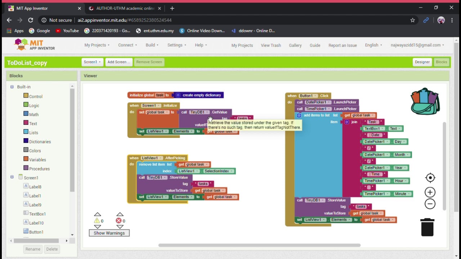Click the gear on create empty dictionary

(x=178, y=95)
